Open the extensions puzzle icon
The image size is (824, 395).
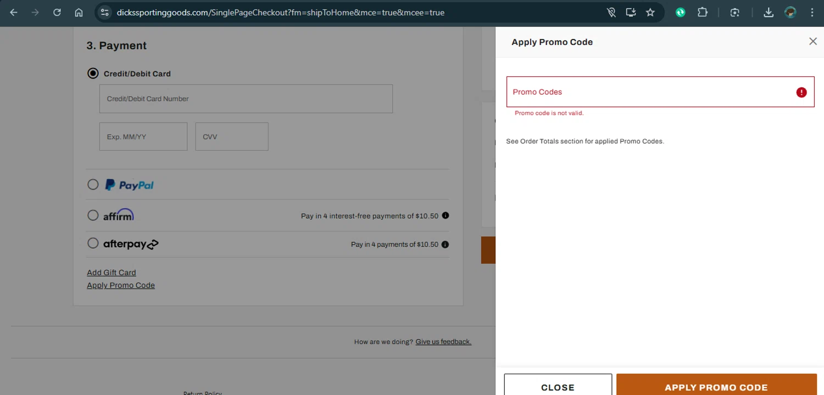(x=703, y=12)
